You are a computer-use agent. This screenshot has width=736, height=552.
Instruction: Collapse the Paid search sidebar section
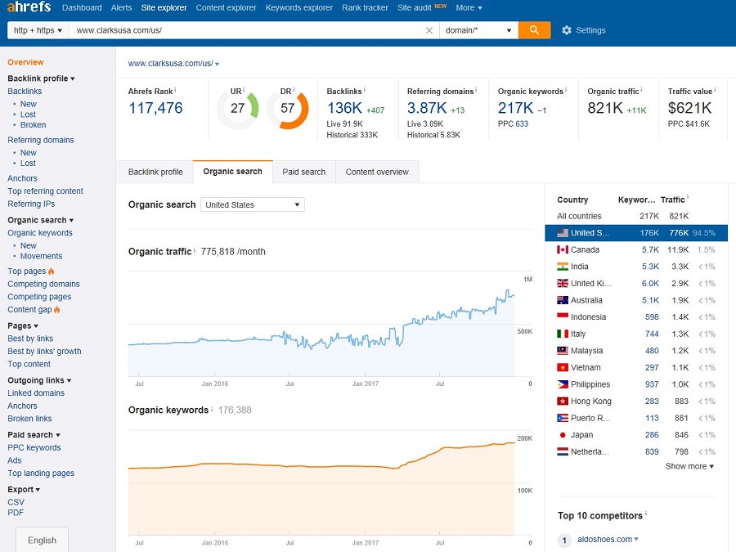coord(34,435)
